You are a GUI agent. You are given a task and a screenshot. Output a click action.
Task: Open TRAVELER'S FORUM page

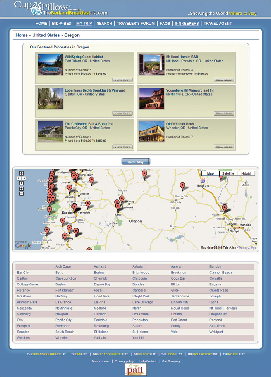pyautogui.click(x=136, y=24)
